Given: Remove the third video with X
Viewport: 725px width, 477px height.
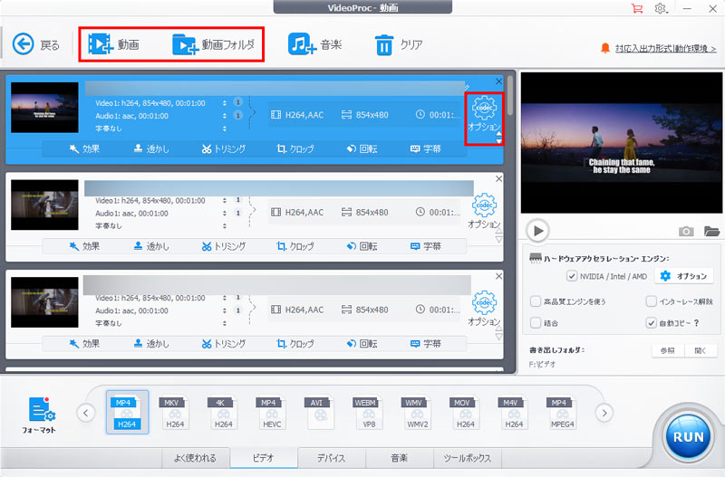Looking at the screenshot, I should (498, 276).
